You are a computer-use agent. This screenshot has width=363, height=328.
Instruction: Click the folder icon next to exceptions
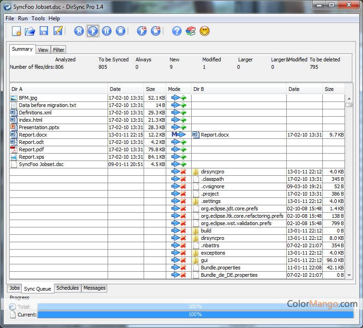[x=196, y=253]
